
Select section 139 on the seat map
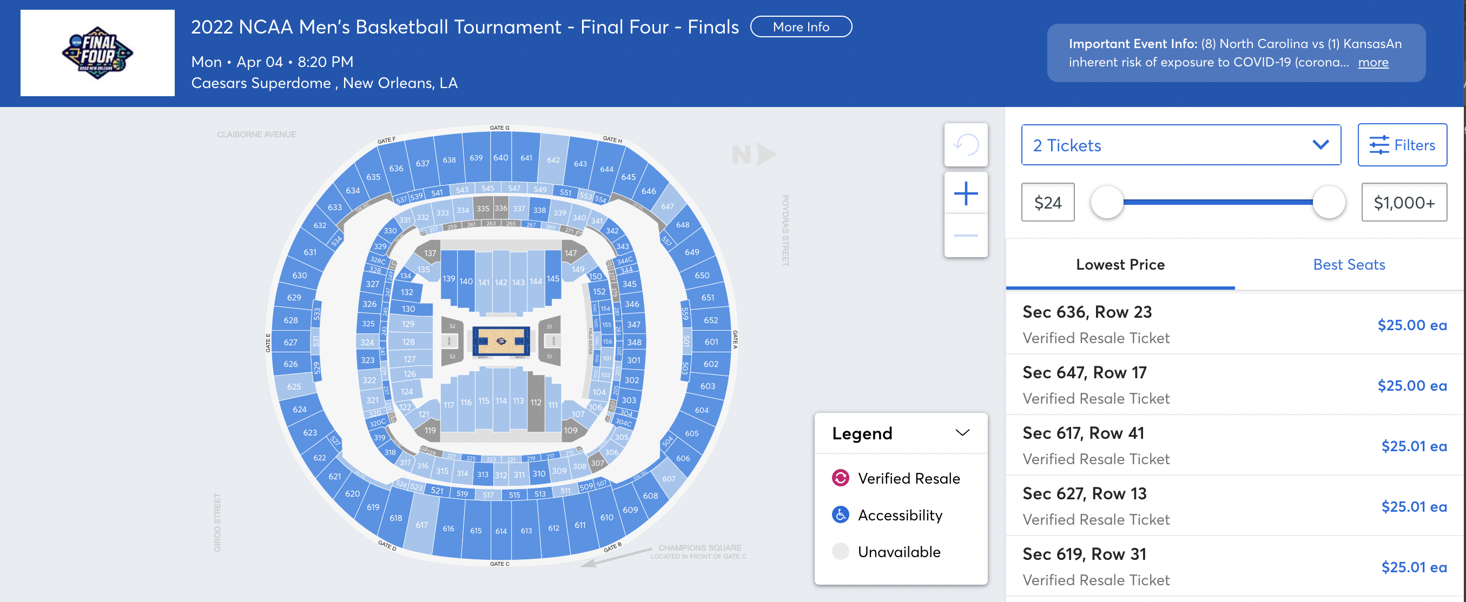(x=448, y=279)
